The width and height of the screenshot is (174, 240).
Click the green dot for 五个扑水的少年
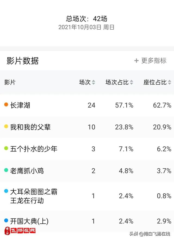(x=6, y=148)
